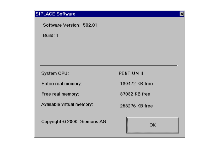This screenshot has height=146, width=222.
Task: Click the 37032 KB free value
Action: [x=135, y=94]
